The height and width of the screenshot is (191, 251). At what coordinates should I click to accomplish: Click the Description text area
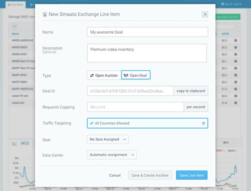147,53
